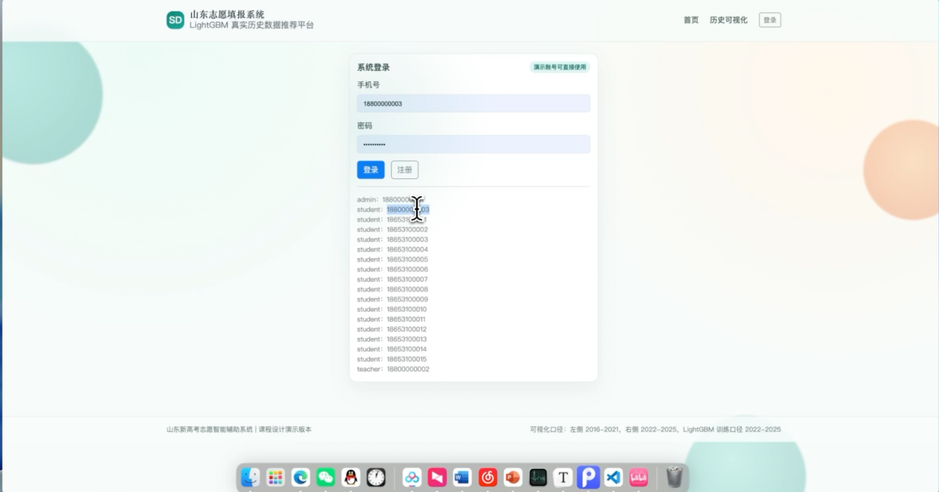Focus the 手机号 phone number field

[x=473, y=103]
